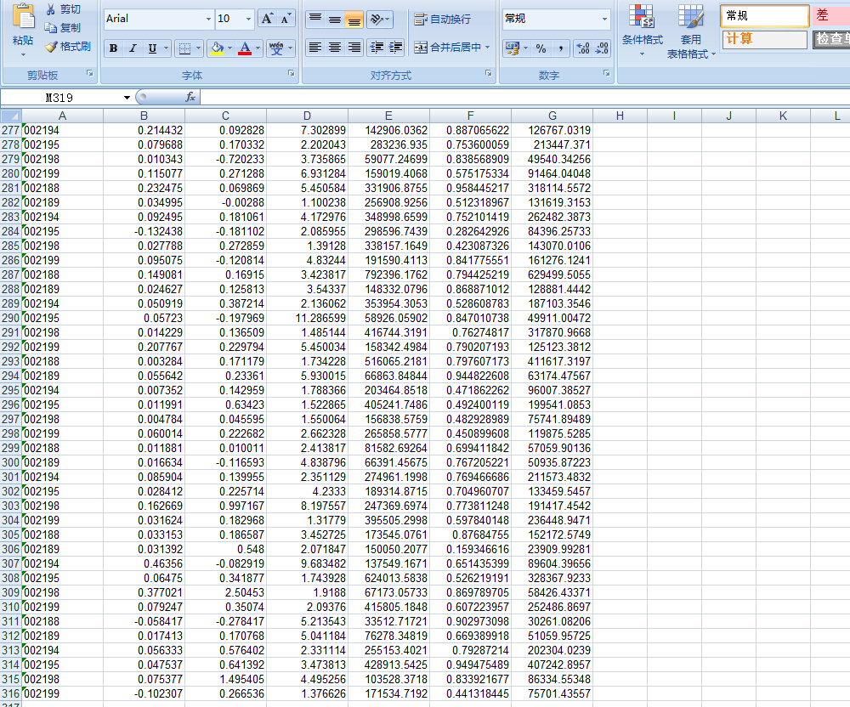Apply the yellow fill color

[217, 48]
